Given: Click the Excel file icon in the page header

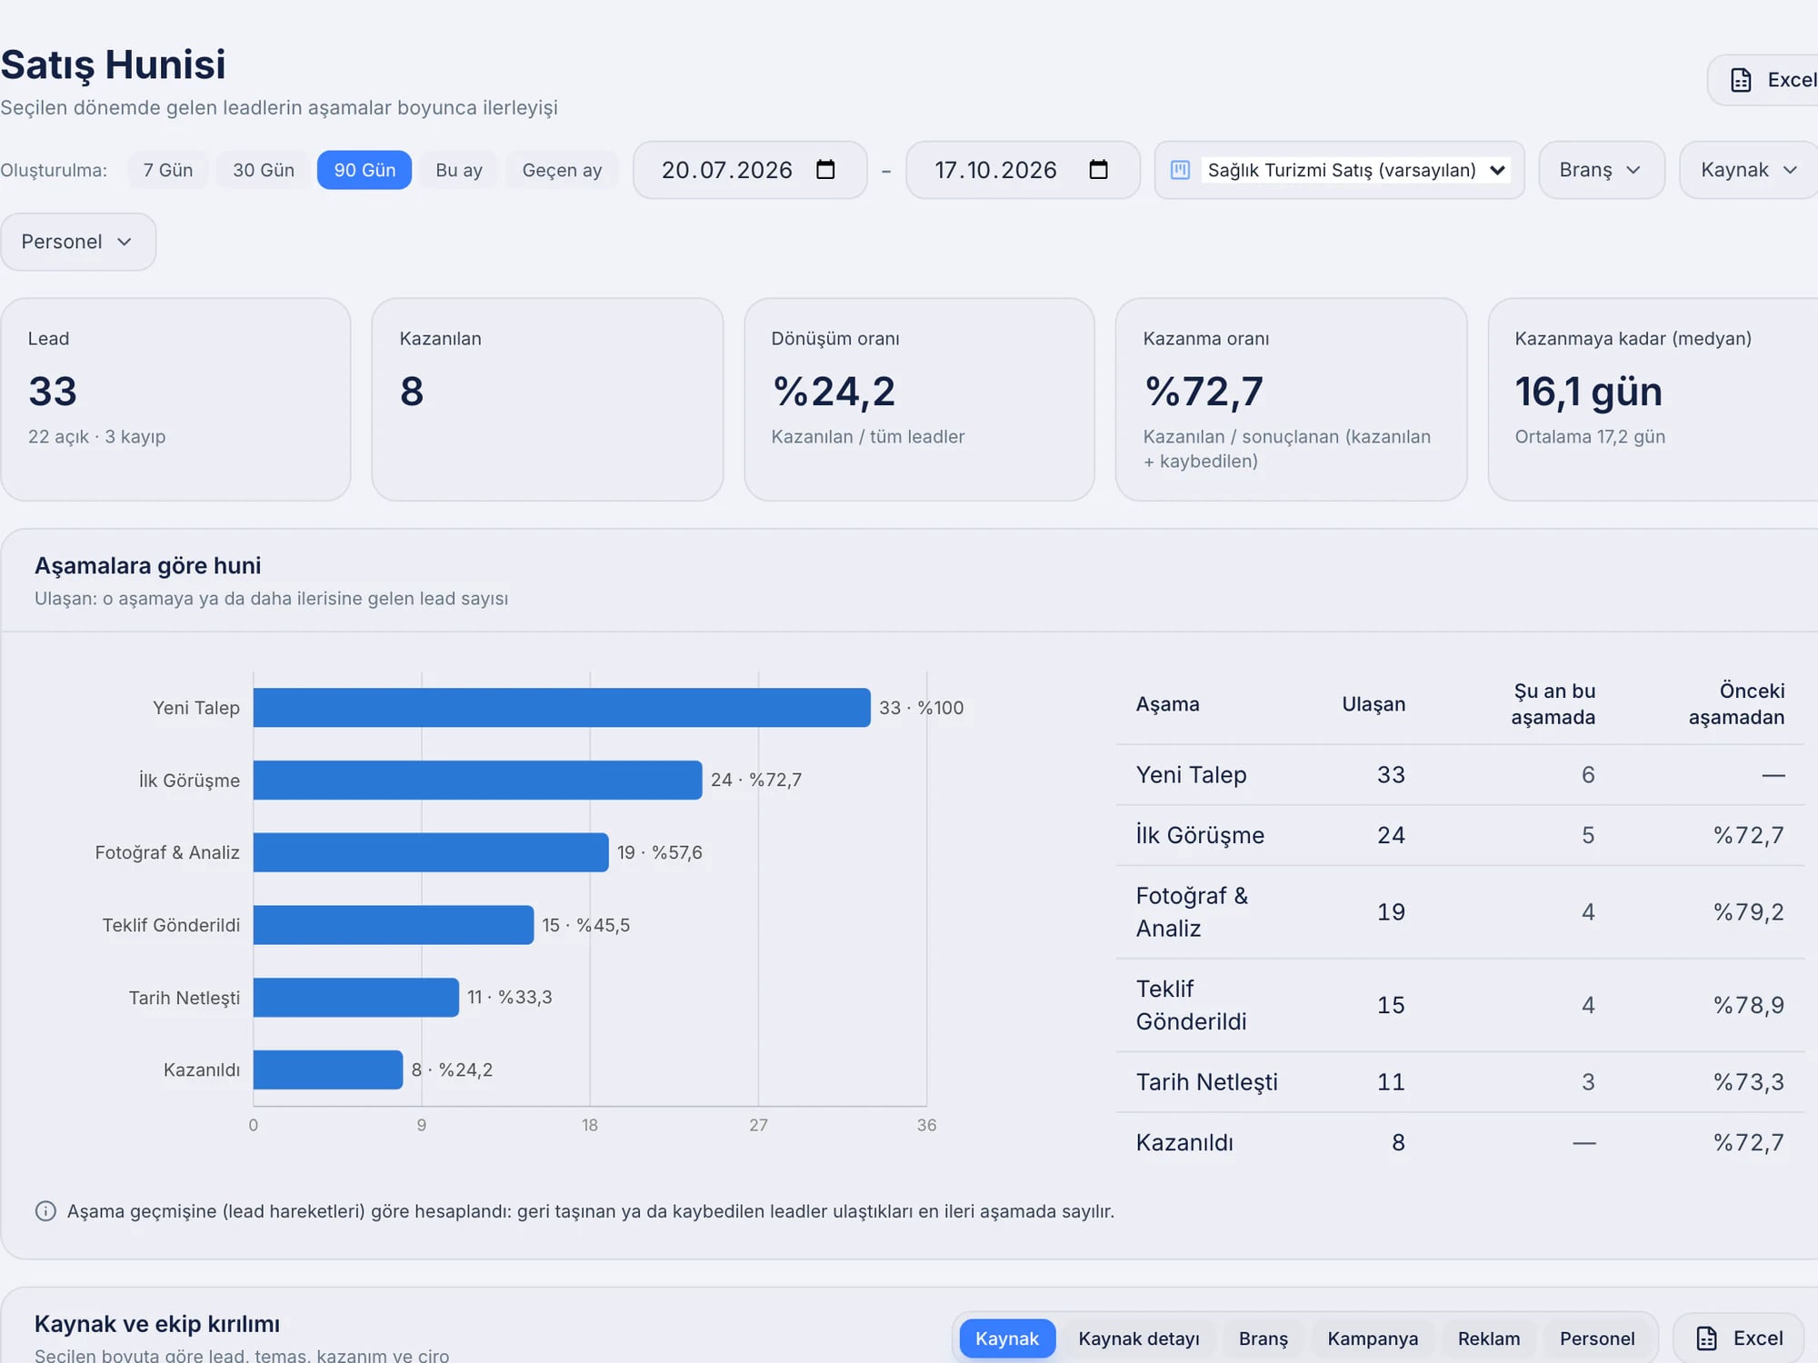Looking at the screenshot, I should [x=1741, y=80].
